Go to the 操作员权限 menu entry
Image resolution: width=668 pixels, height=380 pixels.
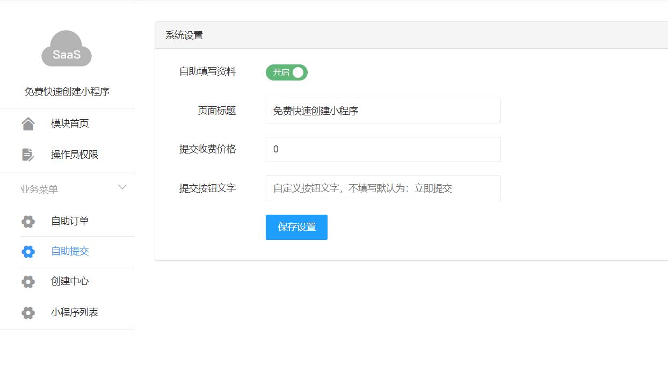[75, 155]
